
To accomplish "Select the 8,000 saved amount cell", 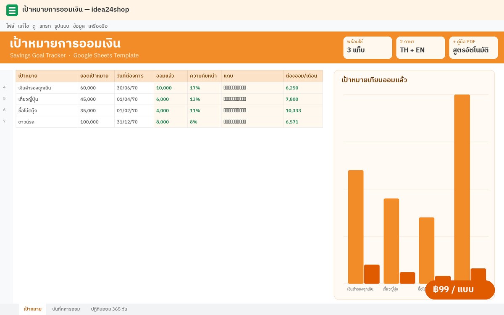I will 171,122.
